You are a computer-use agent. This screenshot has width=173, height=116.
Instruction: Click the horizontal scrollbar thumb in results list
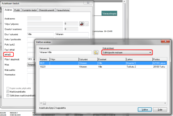tap(44, 103)
